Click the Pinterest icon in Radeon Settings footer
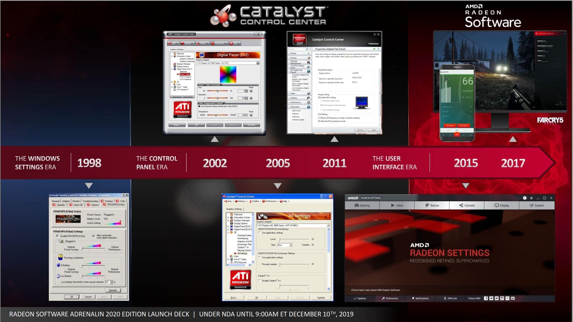The width and height of the screenshot is (573, 322). 507,298
